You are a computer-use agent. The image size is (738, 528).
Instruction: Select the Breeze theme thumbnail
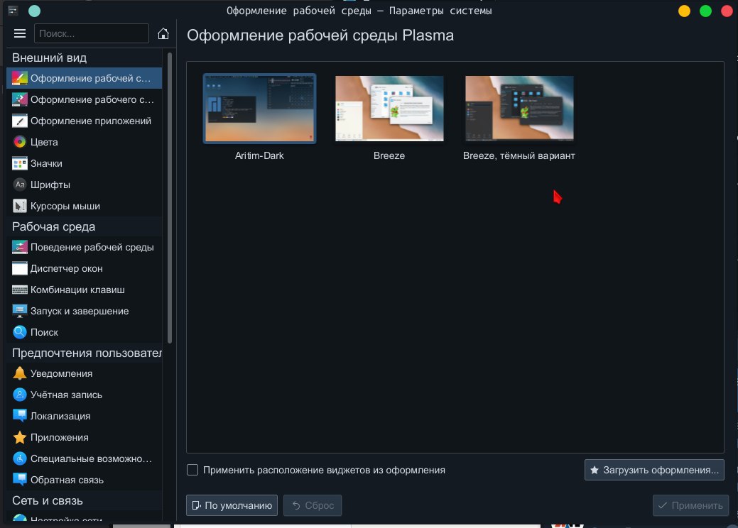[389, 109]
